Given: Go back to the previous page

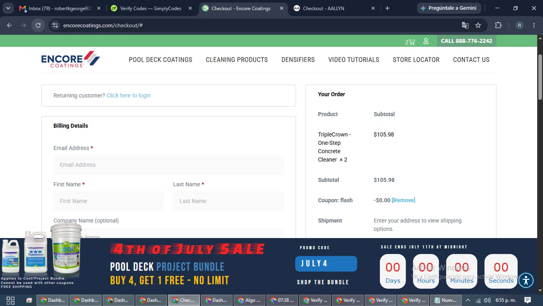Looking at the screenshot, I should coord(9,25).
